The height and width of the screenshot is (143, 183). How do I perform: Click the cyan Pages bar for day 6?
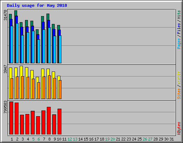[x=39, y=51]
